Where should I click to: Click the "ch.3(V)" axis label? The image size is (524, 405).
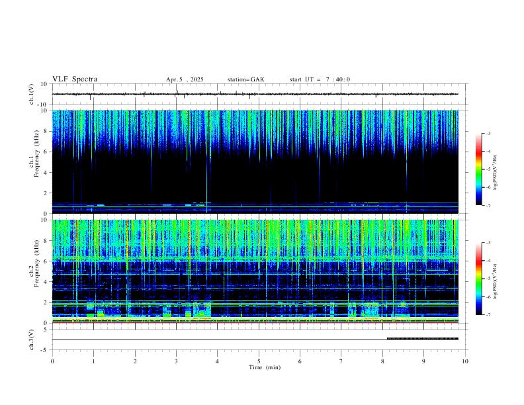[32, 339]
